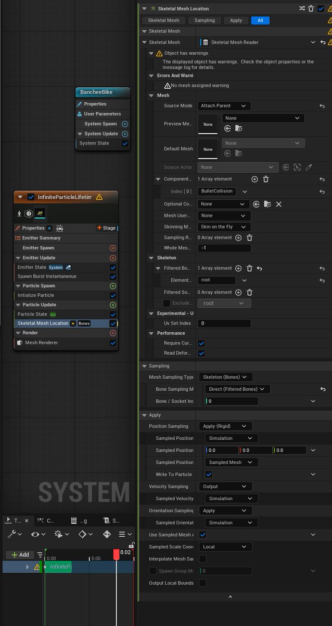Enable Interpolate Mesh Sample checkbox

pos(202,559)
